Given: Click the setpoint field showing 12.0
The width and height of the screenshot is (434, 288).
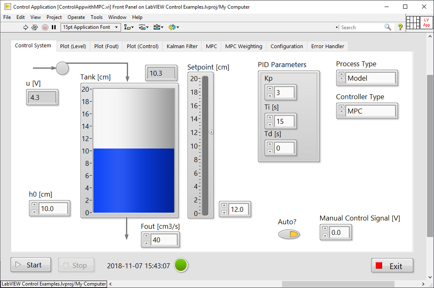Looking at the screenshot, I should click(x=238, y=209).
